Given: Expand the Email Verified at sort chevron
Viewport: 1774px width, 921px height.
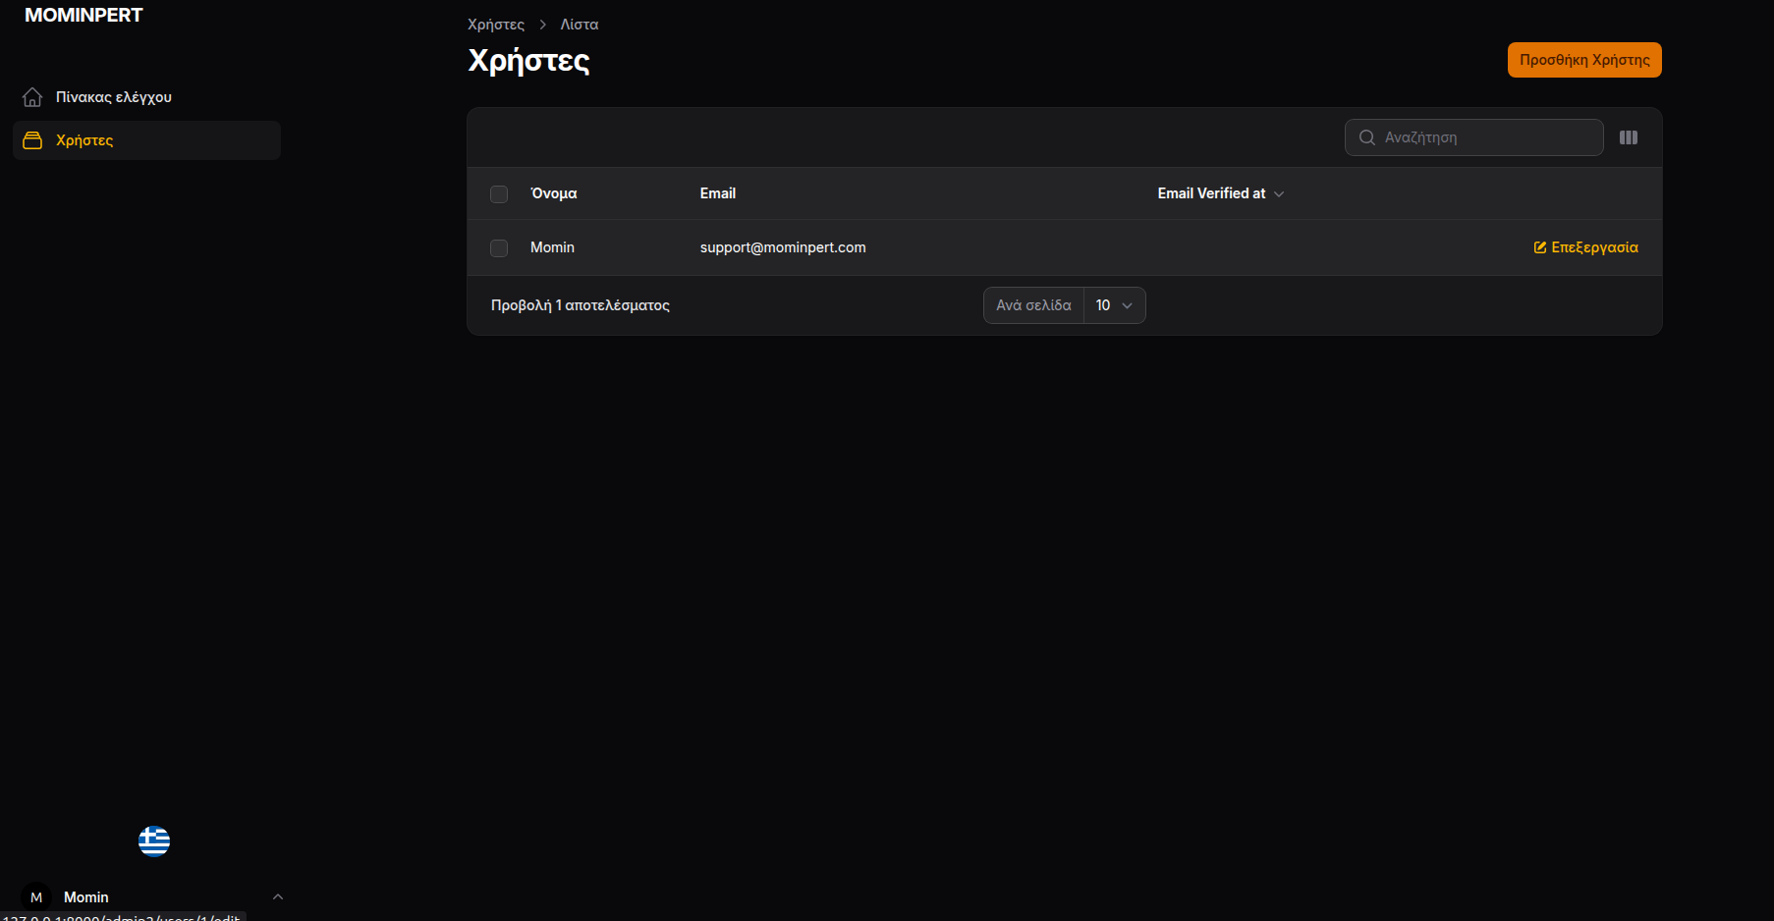Looking at the screenshot, I should pos(1279,194).
